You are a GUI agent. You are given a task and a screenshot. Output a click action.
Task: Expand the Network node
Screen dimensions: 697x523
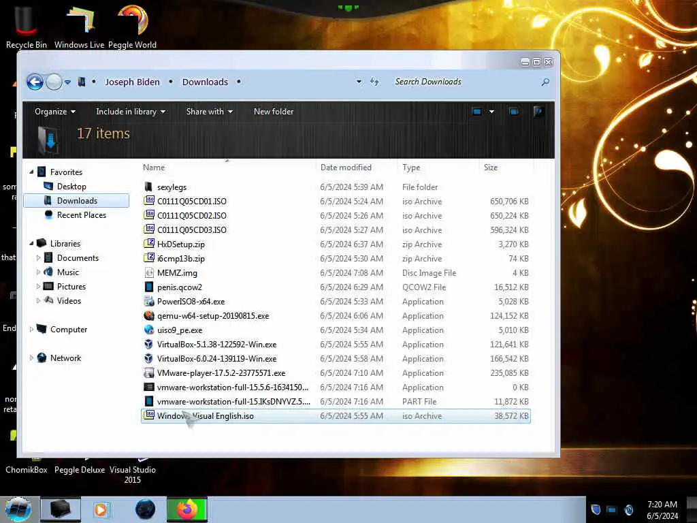(31, 358)
